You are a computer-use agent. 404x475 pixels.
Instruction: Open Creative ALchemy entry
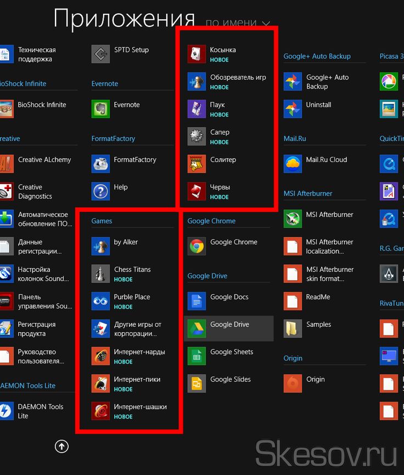click(x=36, y=164)
